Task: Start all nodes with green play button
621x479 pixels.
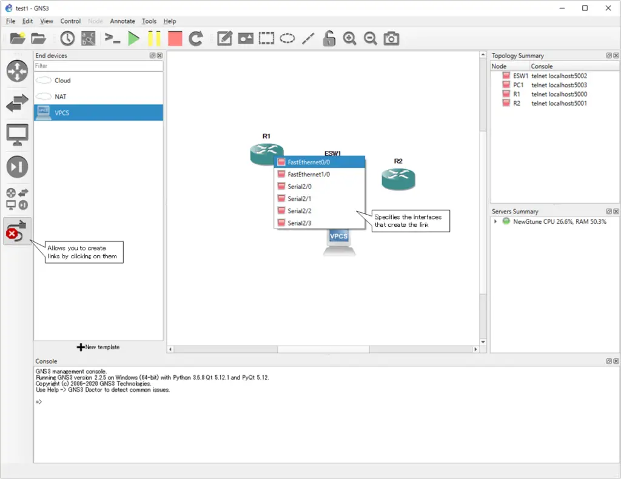Action: tap(133, 38)
